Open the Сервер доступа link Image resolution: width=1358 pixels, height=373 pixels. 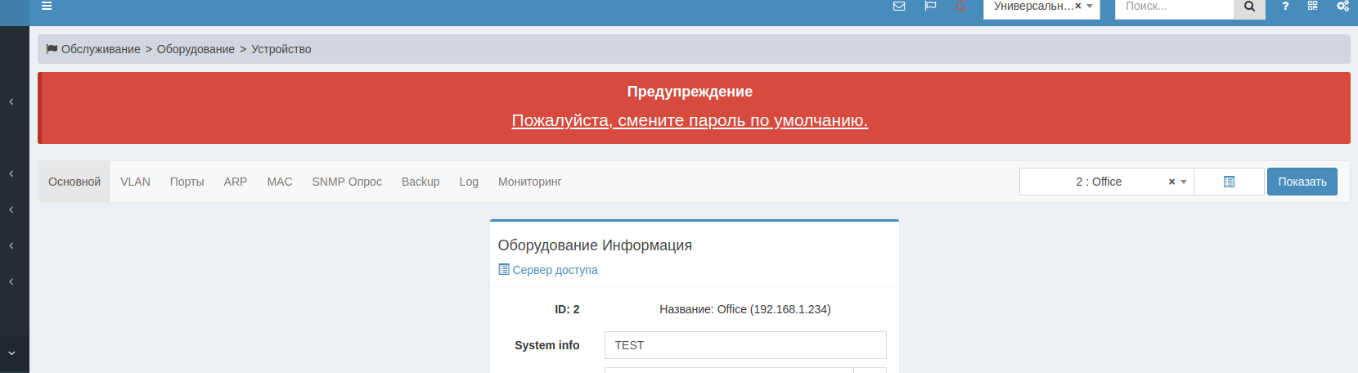point(555,270)
